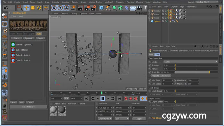Open Edit Render Settings icon
Viewport: 224px width, 126px height.
tap(93, 8)
